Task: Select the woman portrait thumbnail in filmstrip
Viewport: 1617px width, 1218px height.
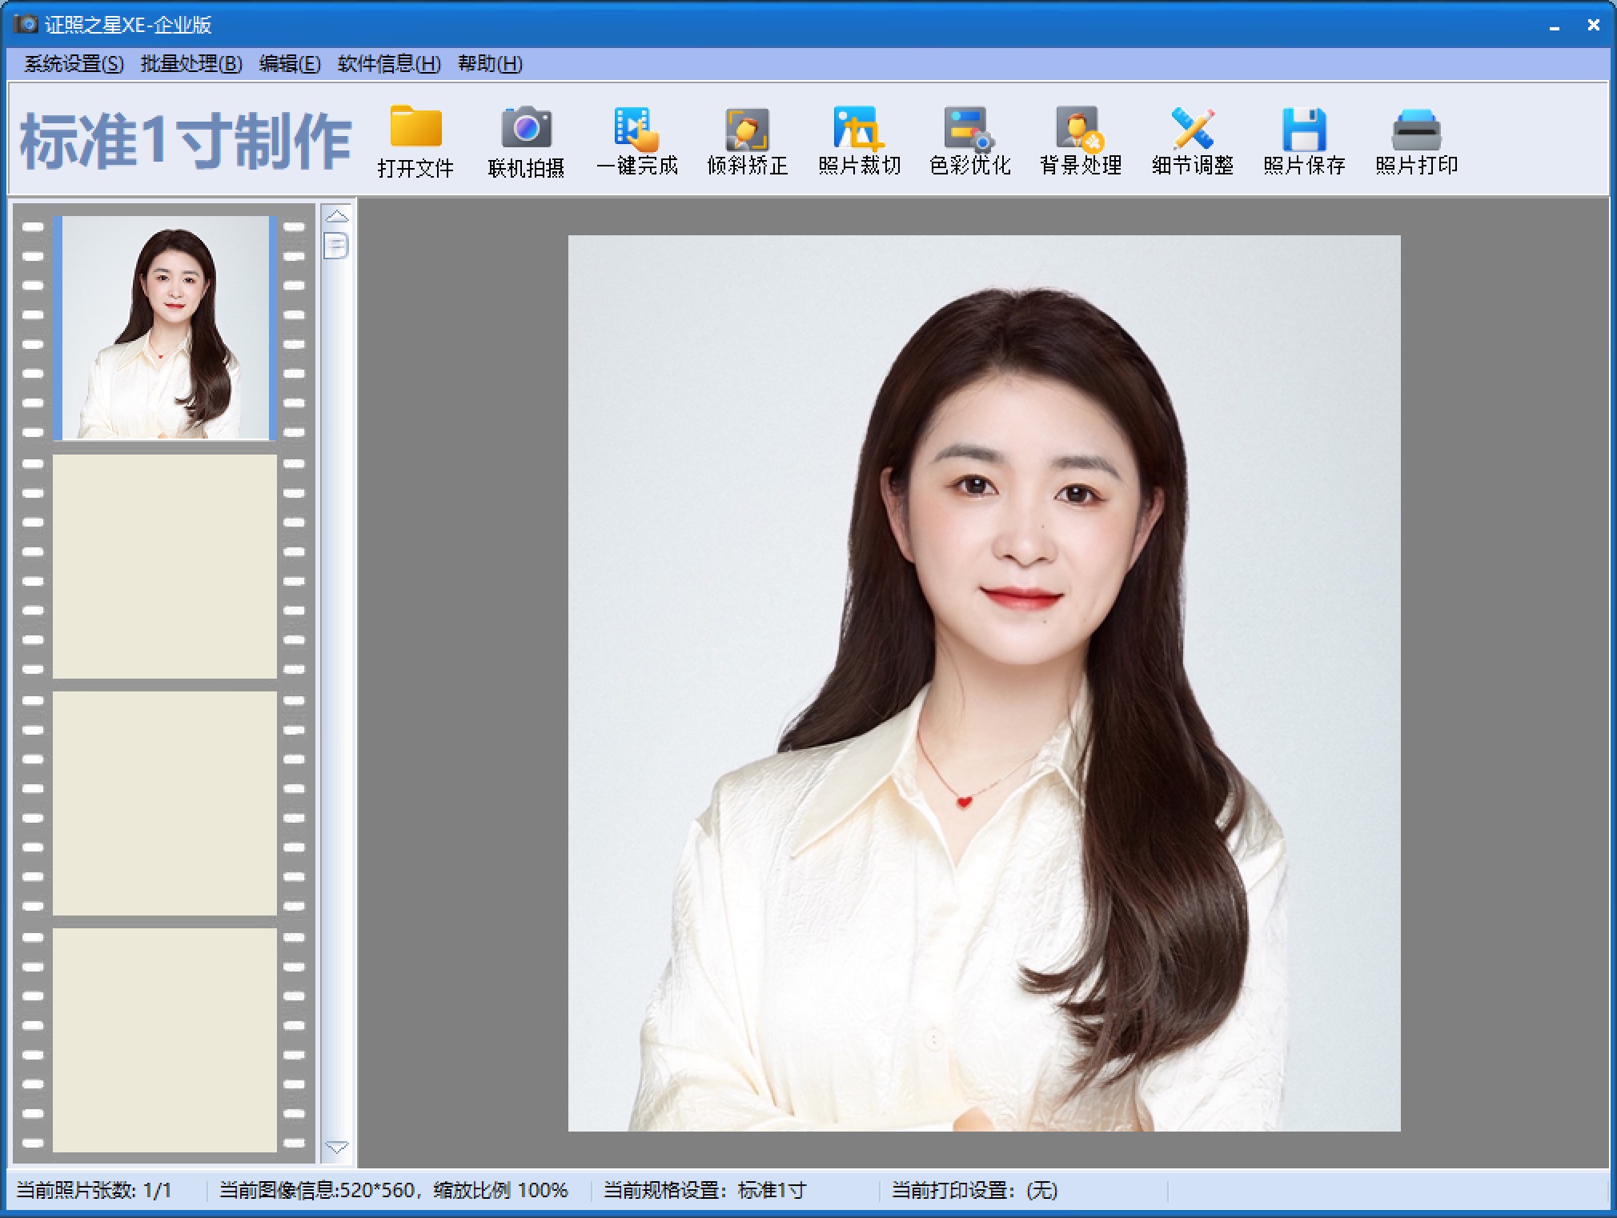Action: pos(165,327)
